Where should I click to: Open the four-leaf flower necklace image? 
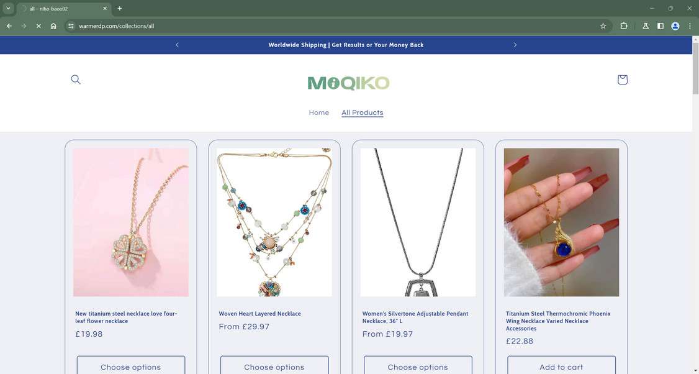click(x=130, y=222)
